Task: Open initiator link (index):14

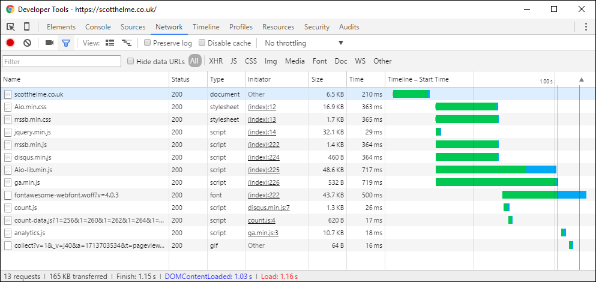Action: 262,132
